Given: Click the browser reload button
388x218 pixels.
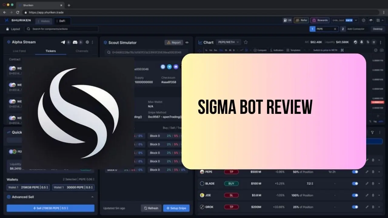Looking at the screenshot, I should [18, 12].
